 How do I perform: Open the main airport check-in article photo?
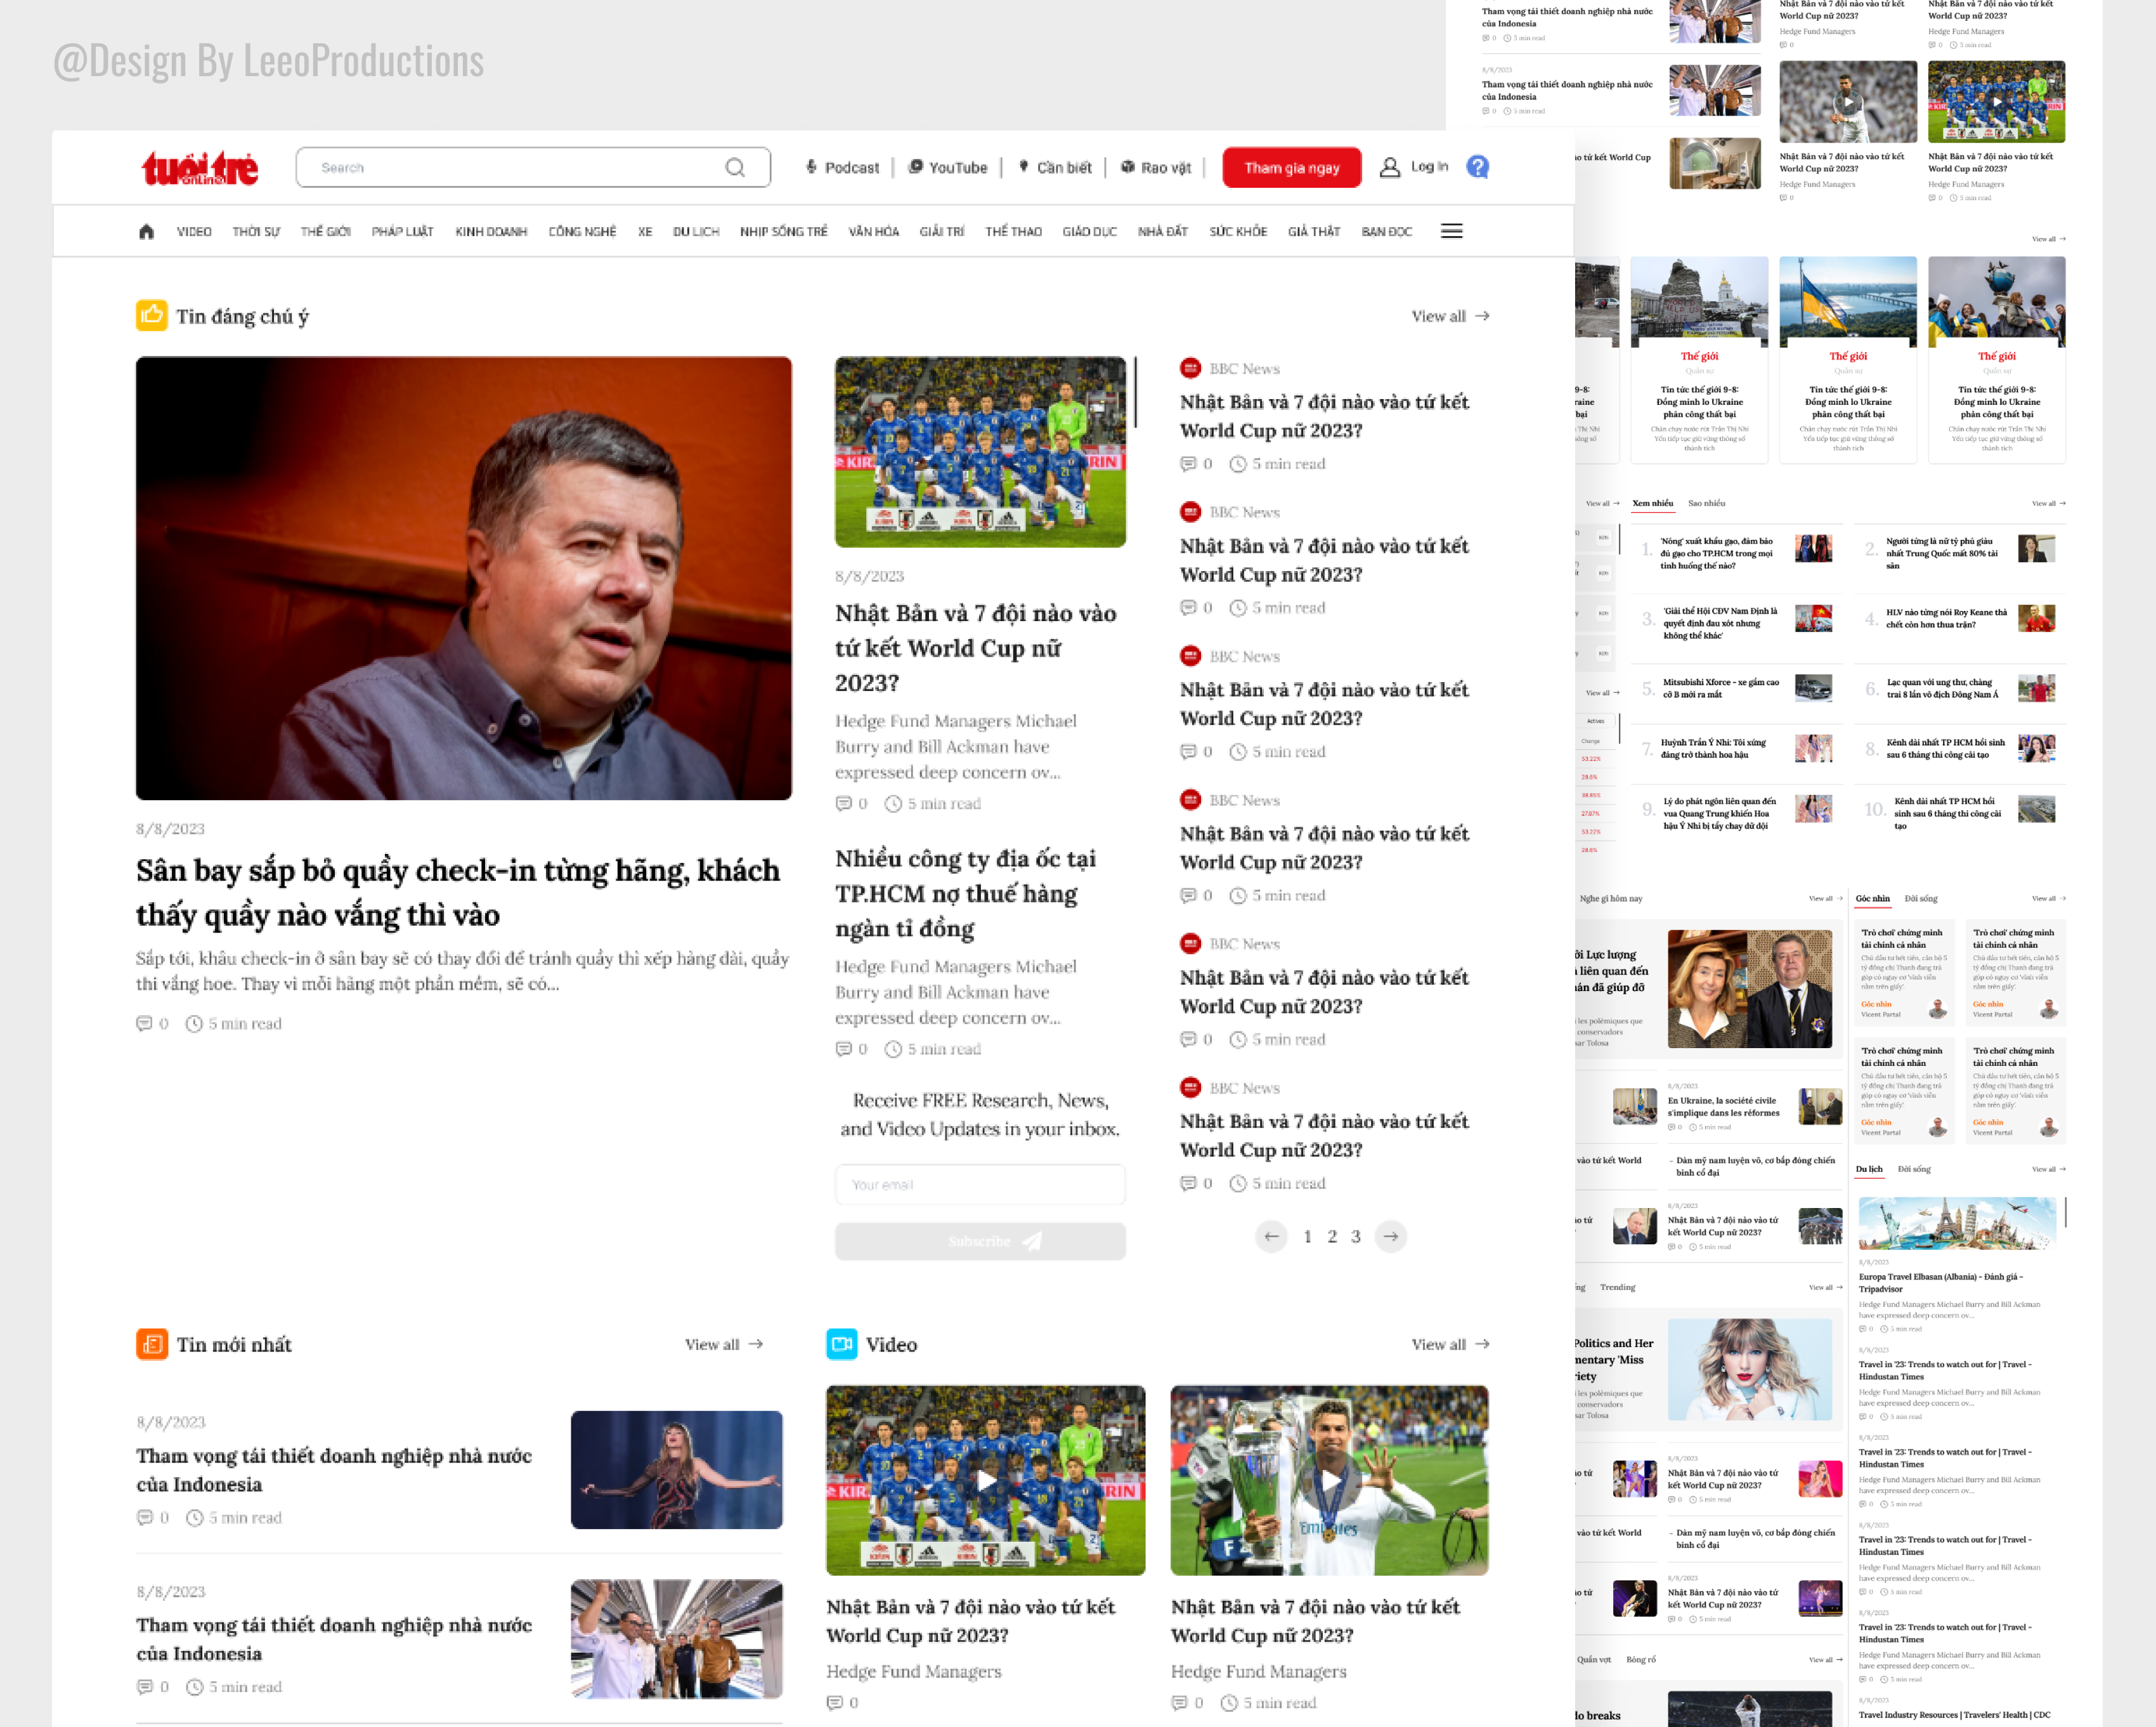464,579
